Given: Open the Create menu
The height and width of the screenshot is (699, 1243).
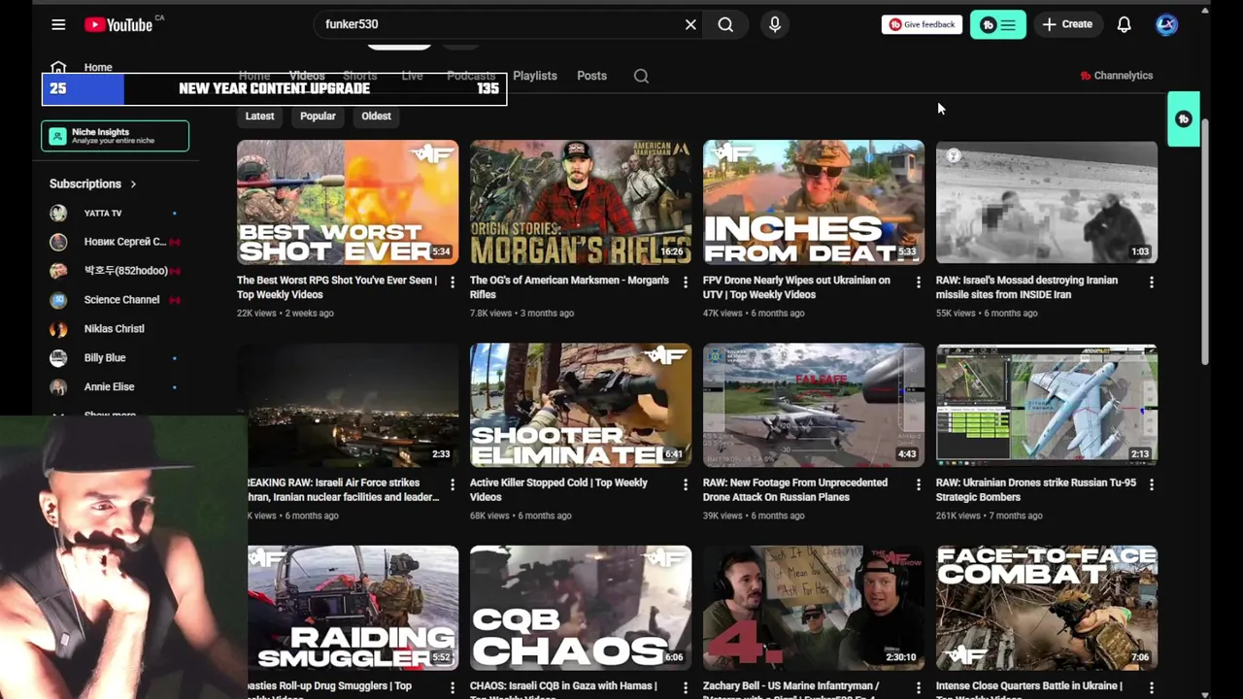Looking at the screenshot, I should (x=1067, y=24).
